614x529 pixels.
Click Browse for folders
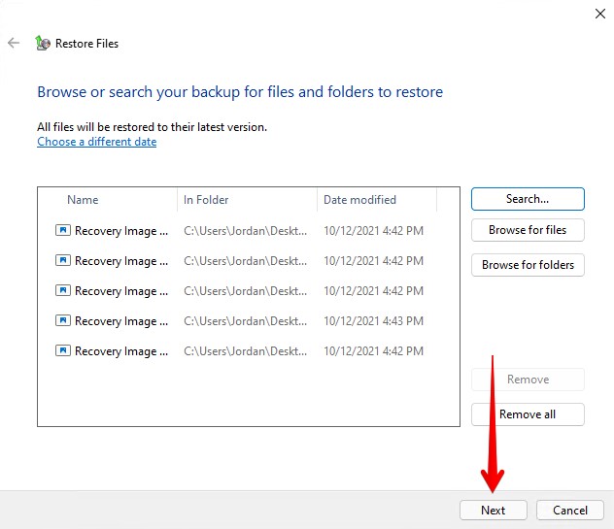[528, 265]
